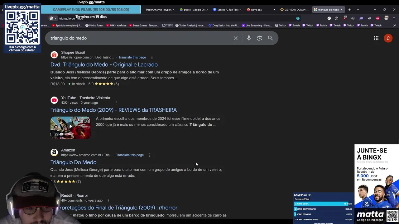Click the YouTube result favicon
This screenshot has width=399, height=224.
coord(54,100)
